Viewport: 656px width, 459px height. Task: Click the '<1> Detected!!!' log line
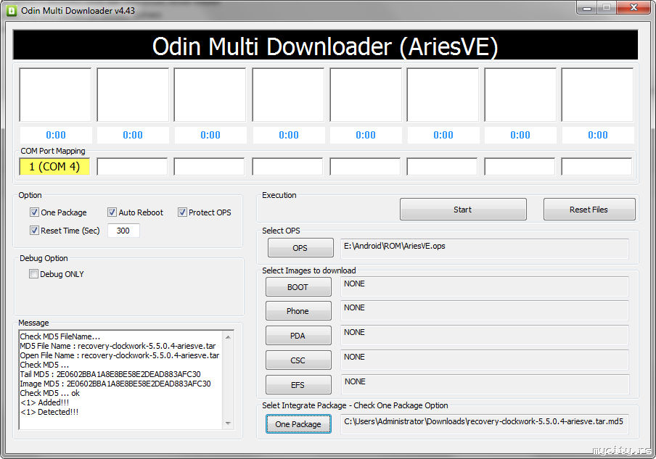49,412
